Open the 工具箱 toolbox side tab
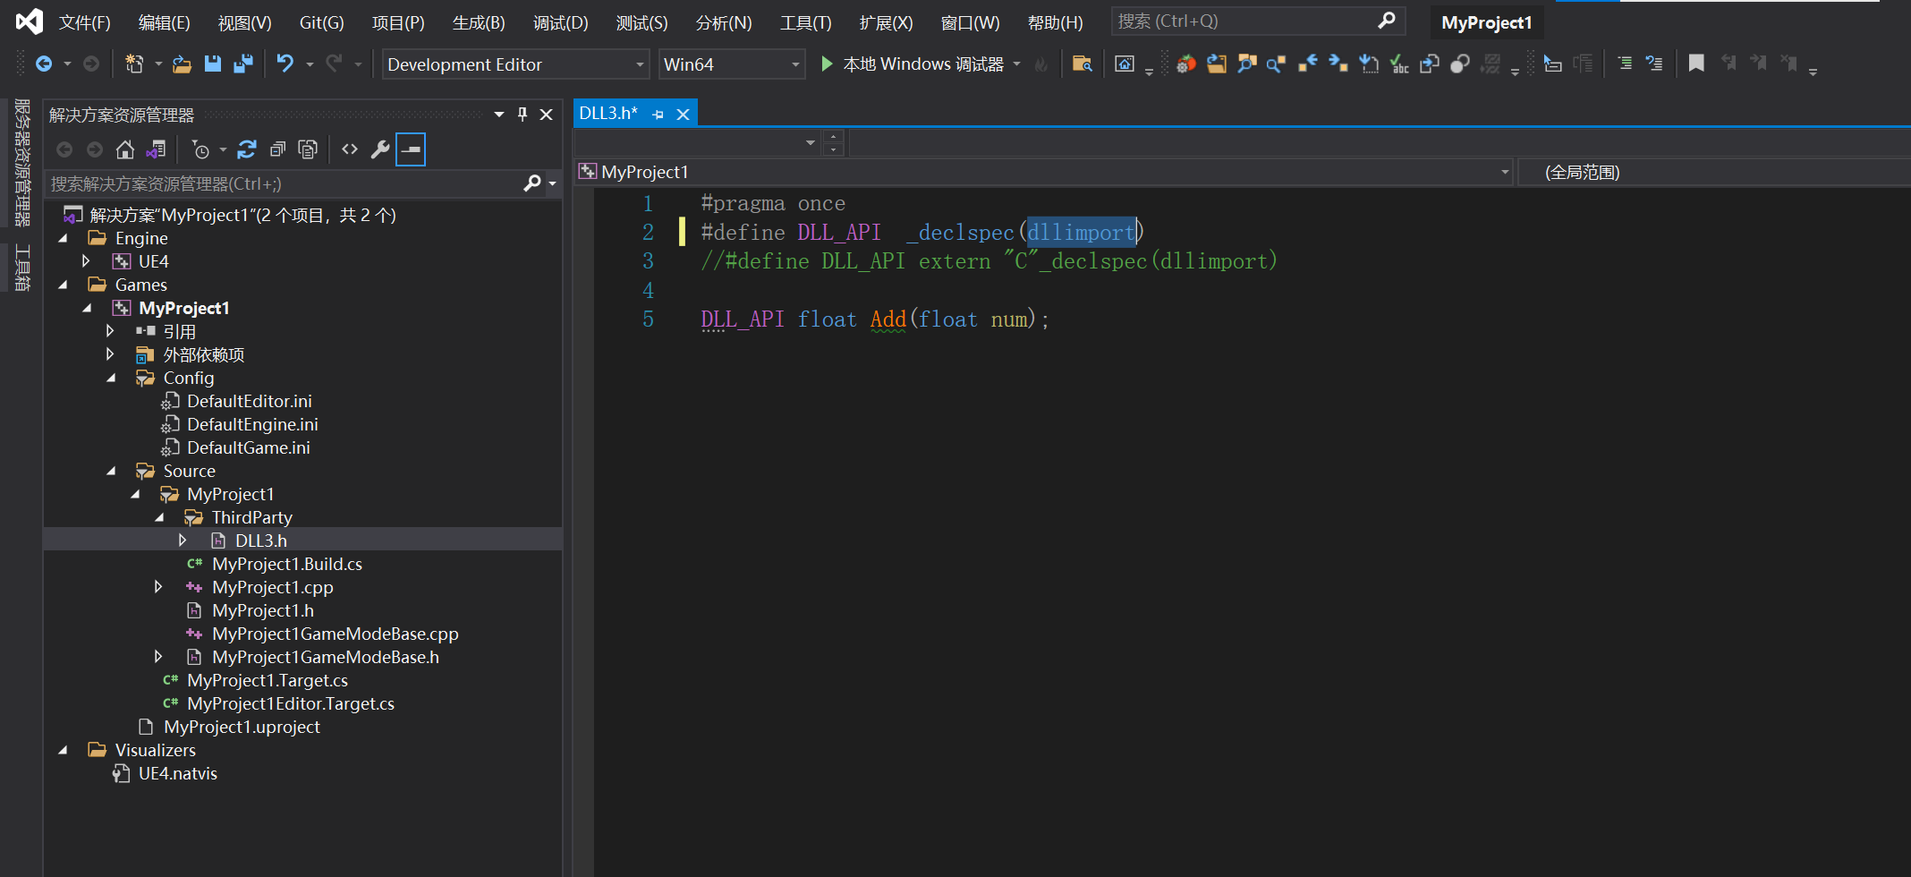1911x877 pixels. pos(21,267)
